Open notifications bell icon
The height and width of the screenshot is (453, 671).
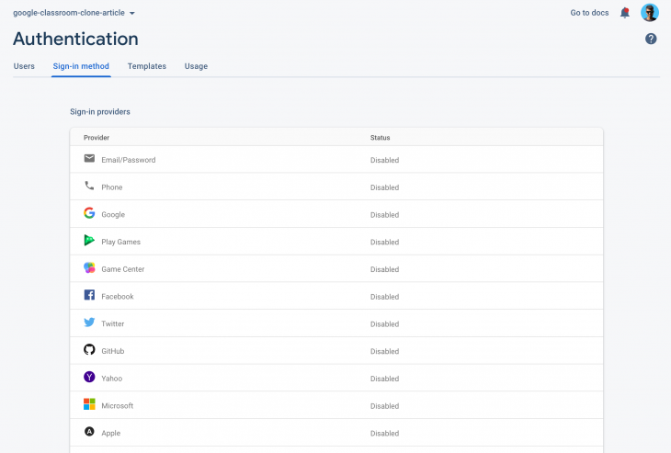coord(625,13)
